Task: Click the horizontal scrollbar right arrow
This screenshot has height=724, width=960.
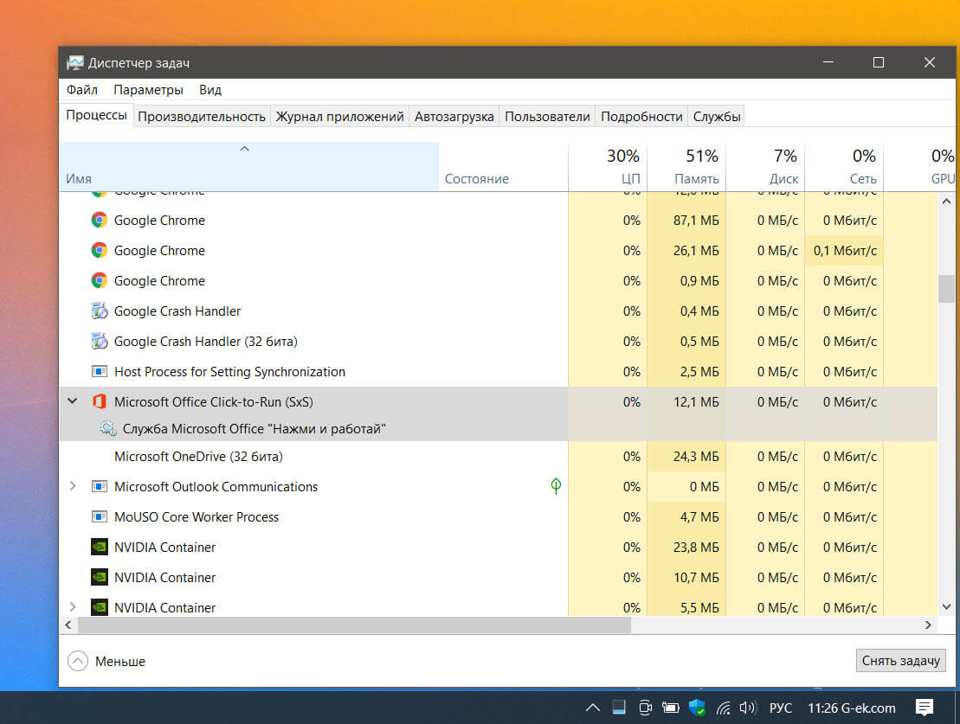Action: [x=928, y=625]
